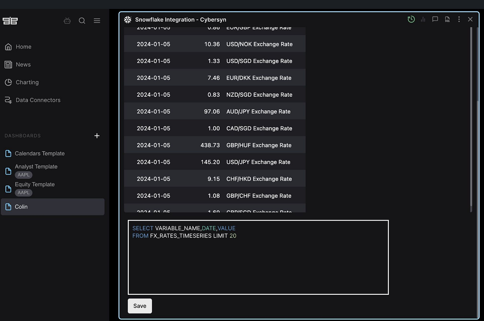Open the three-dot overflow menu
This screenshot has height=321, width=484.
(x=459, y=19)
